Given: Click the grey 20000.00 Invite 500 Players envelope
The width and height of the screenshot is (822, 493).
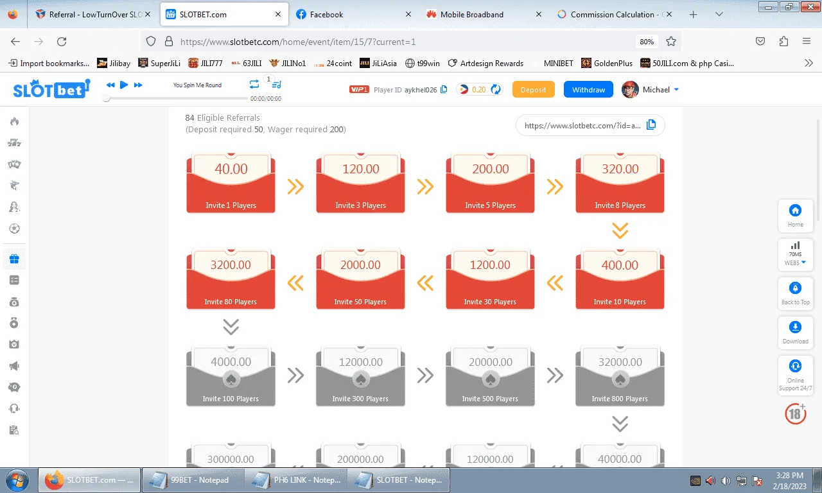Looking at the screenshot, I should tap(491, 376).
